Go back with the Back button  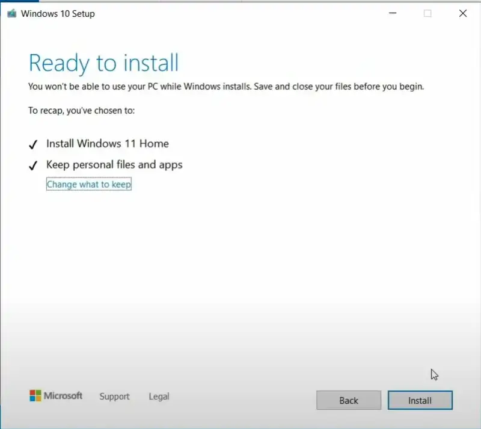click(349, 400)
